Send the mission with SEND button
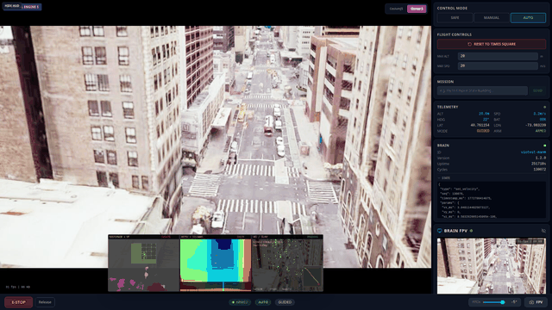The image size is (552, 310). point(537,90)
